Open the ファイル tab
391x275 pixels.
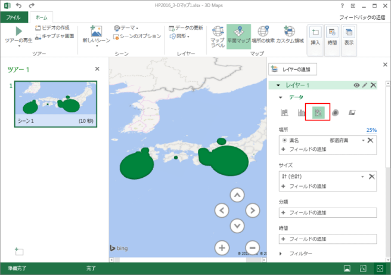point(13,18)
